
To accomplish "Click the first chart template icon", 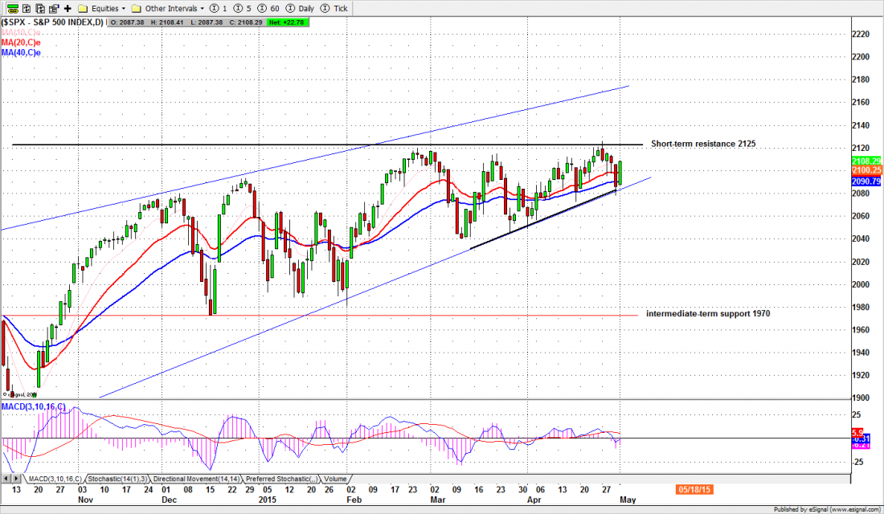I will pos(25,8).
